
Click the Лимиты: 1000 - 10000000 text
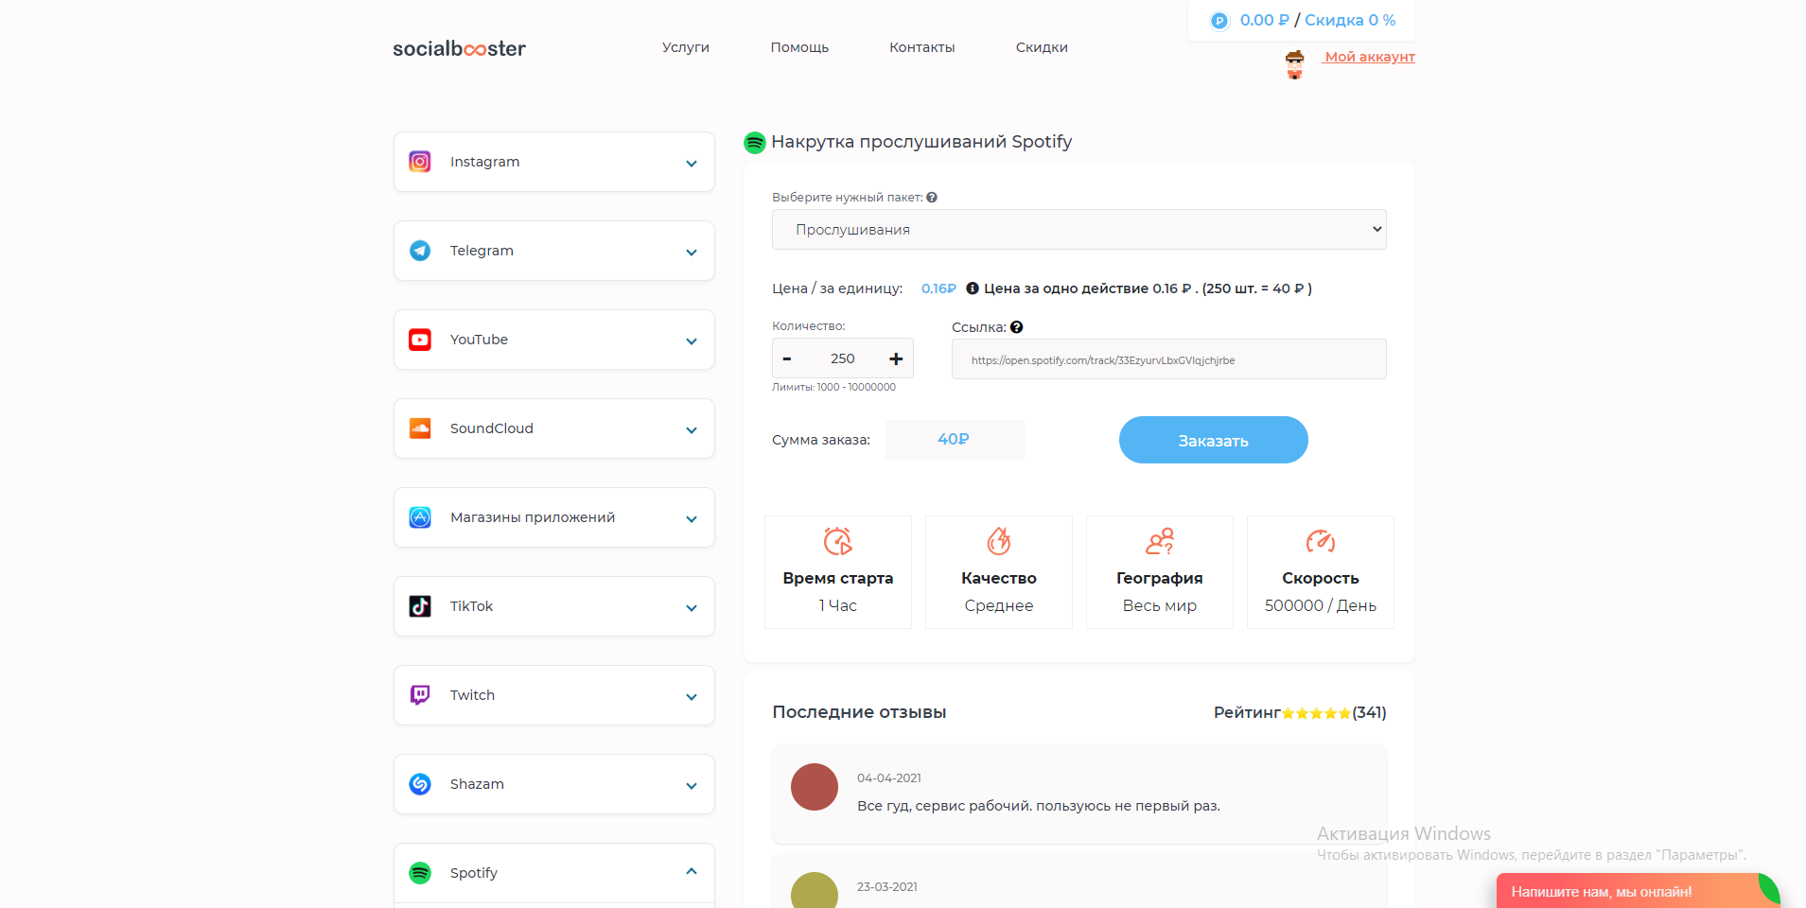833,387
